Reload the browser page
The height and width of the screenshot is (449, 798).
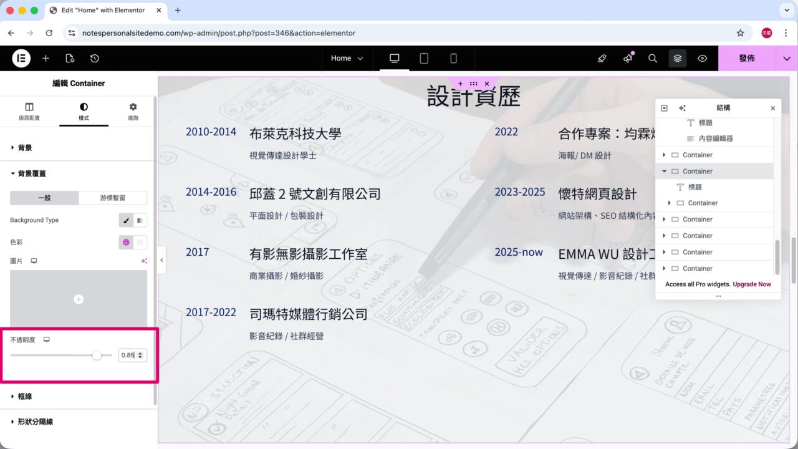(x=49, y=32)
